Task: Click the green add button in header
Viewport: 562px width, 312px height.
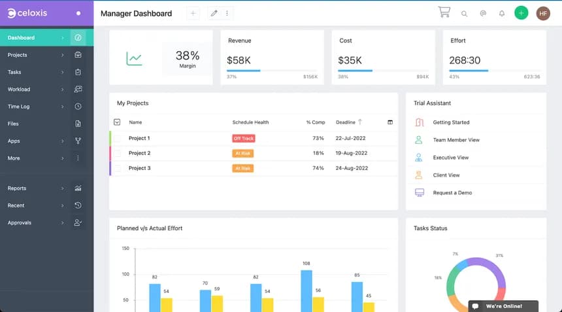Action: point(521,13)
